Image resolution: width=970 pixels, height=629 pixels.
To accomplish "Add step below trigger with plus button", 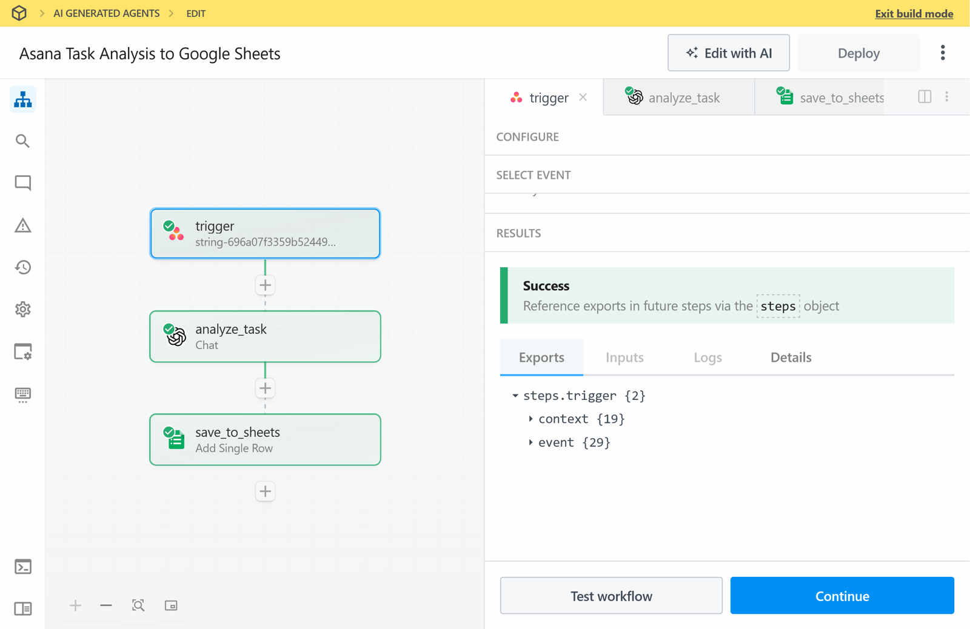I will 265,285.
